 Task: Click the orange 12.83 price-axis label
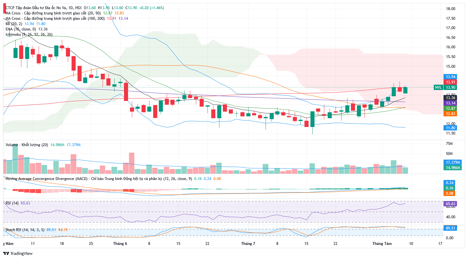click(x=451, y=114)
